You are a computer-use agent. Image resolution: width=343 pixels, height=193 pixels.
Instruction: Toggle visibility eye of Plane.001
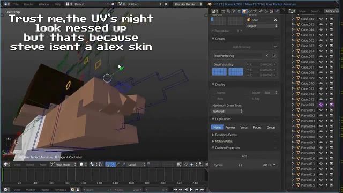321,110
